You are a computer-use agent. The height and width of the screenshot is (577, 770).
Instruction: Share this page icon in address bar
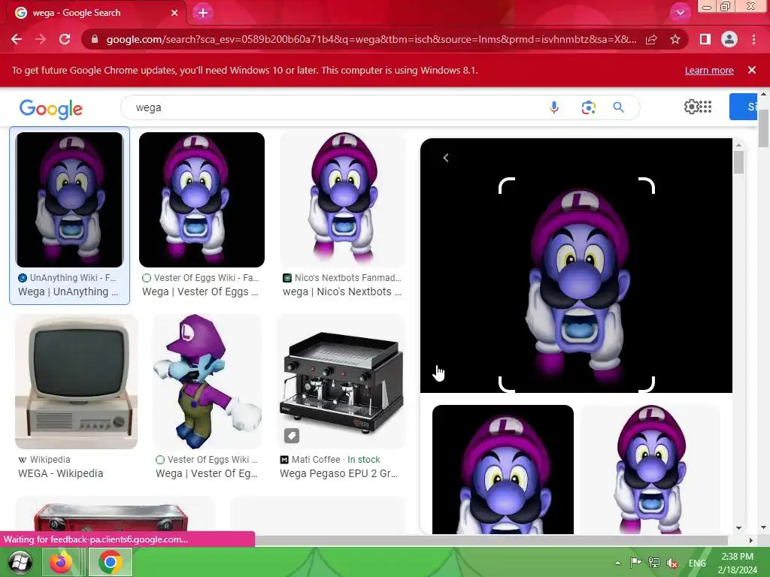[x=651, y=39]
